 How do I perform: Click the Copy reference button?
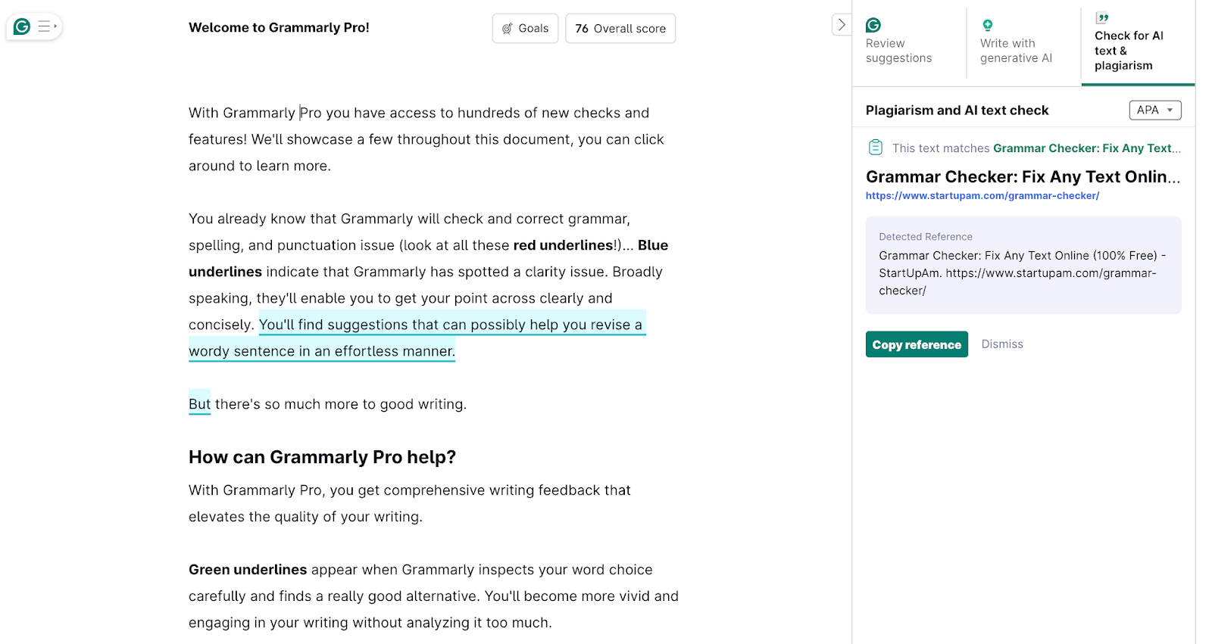click(916, 344)
